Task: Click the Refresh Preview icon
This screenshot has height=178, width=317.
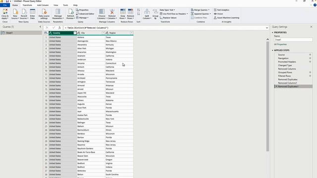Action: 70,12
